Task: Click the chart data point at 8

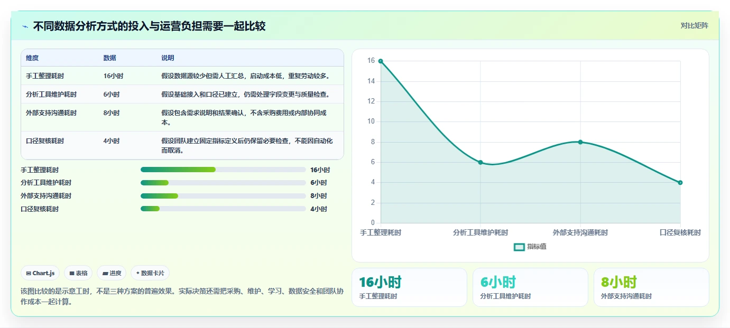Action: tap(580, 142)
